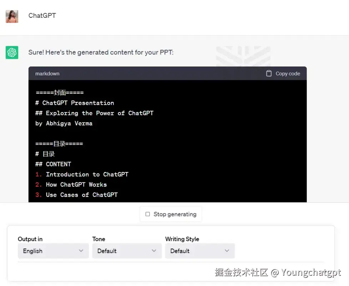Image resolution: width=349 pixels, height=286 pixels.
Task: Select the user profile avatar picture
Action: pyautogui.click(x=12, y=16)
